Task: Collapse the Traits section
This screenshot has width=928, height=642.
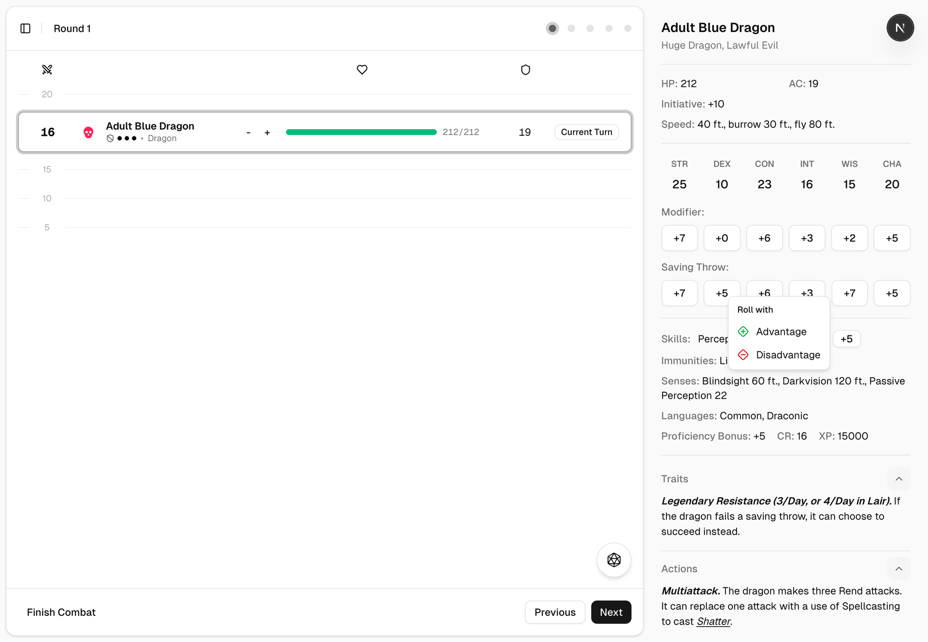Action: tap(899, 479)
